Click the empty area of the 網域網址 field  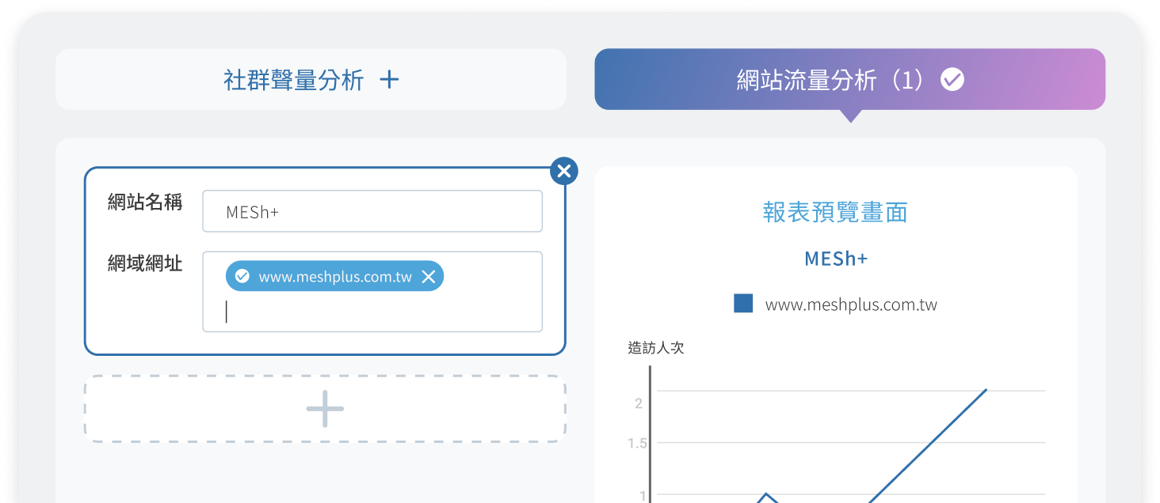(380, 313)
